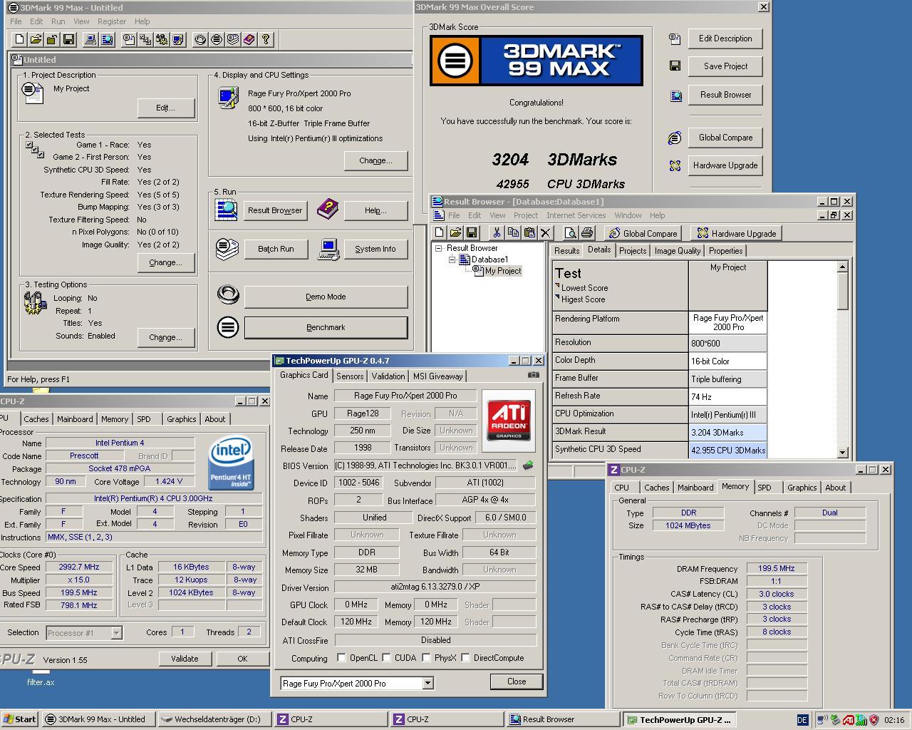The image size is (912, 730).
Task: Click Print Preview icon in Result Browser toolbar
Action: [570, 233]
